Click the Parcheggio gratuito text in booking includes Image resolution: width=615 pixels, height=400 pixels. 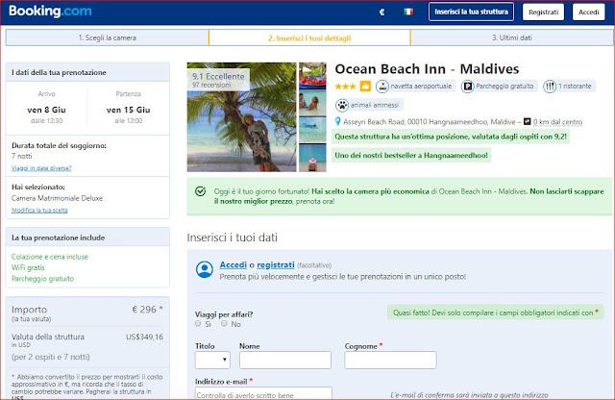point(42,279)
